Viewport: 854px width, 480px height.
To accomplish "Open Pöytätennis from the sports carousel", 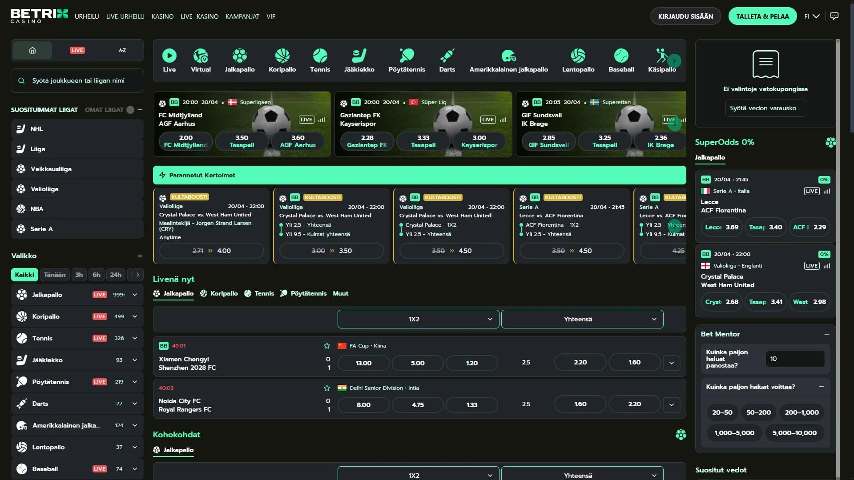I will point(407,60).
